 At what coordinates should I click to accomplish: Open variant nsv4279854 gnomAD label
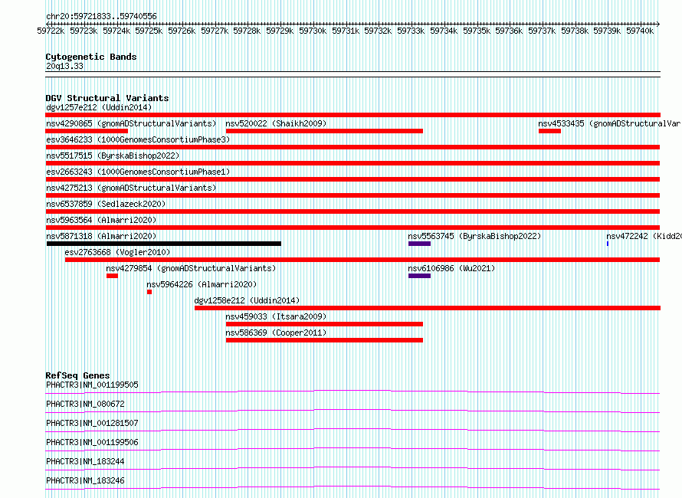click(191, 268)
